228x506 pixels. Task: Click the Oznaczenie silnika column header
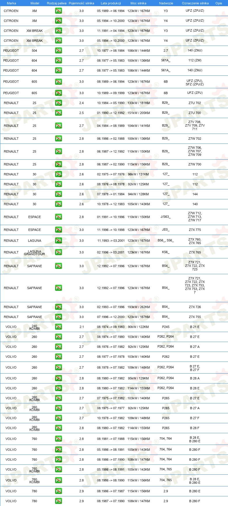(195, 3)
